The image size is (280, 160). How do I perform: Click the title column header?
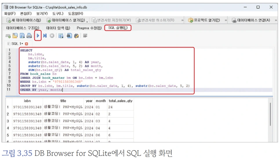(x=63, y=101)
